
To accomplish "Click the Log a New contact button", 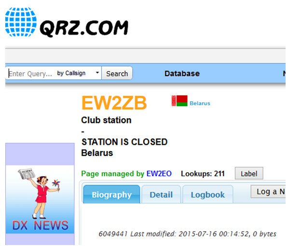I will pos(269,191).
